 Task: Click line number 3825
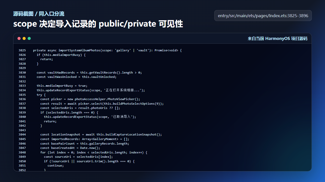pyautogui.click(x=22, y=50)
